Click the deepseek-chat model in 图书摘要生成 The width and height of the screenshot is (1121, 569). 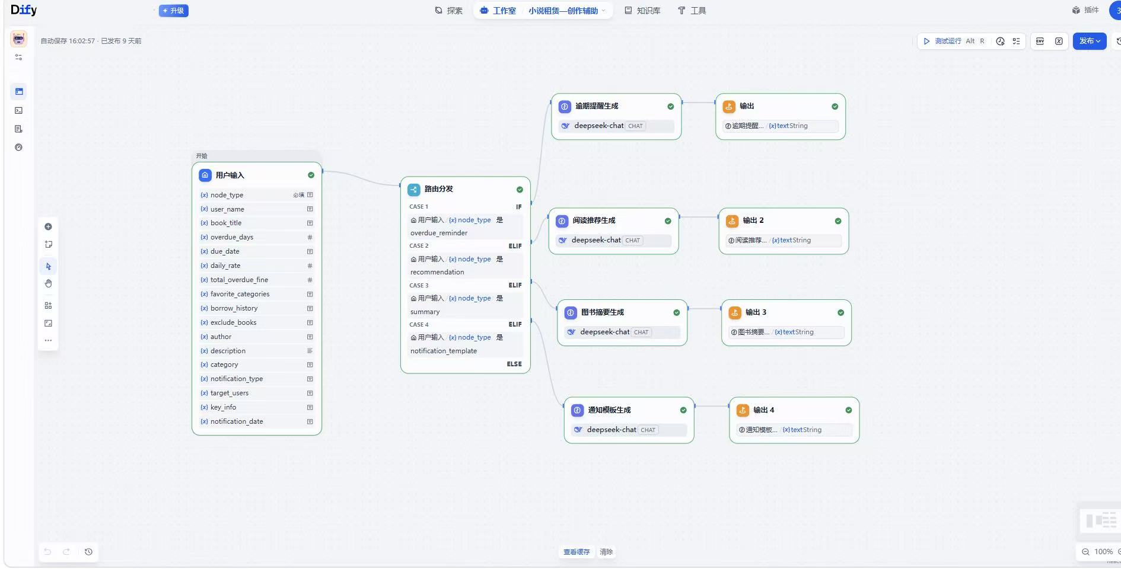click(x=622, y=332)
